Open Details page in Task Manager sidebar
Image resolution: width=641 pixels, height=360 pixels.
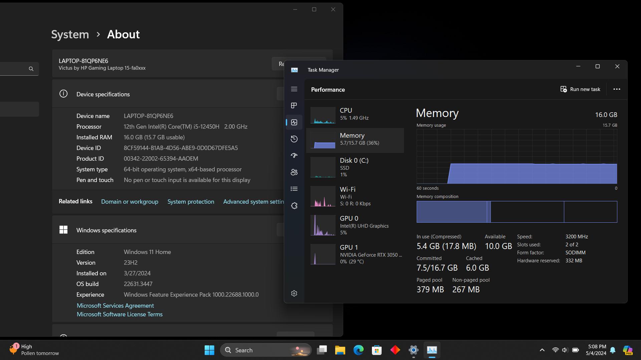click(294, 189)
